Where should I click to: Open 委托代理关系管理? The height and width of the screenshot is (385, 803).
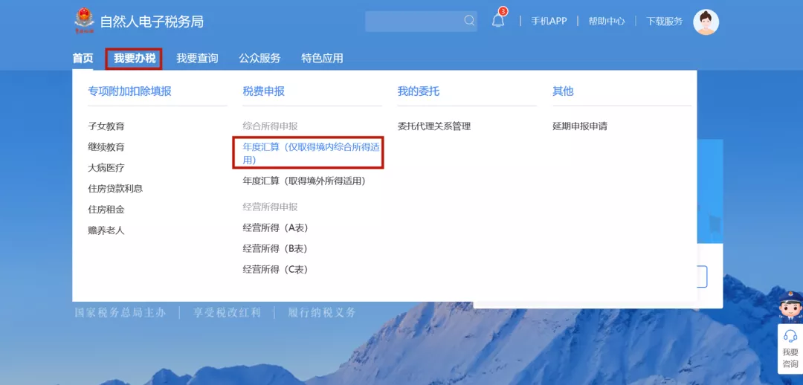(433, 126)
